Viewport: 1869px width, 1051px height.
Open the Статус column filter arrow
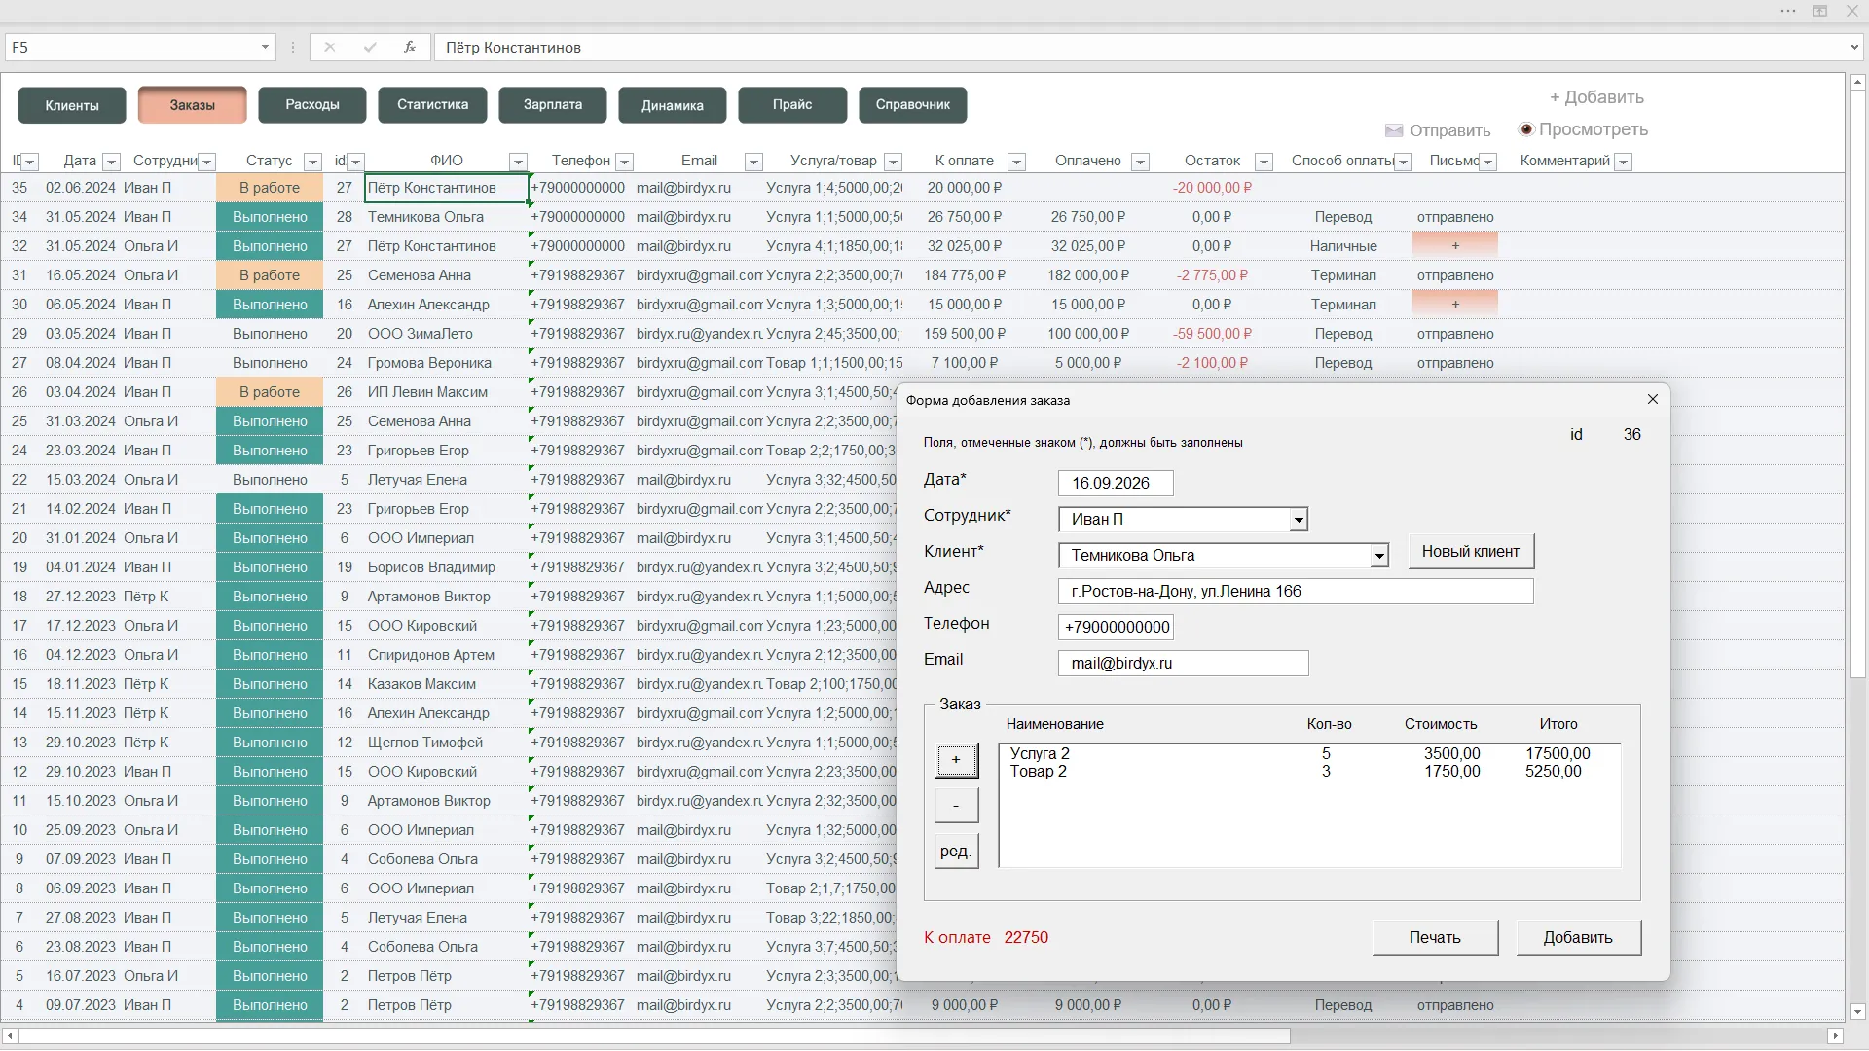pos(312,162)
